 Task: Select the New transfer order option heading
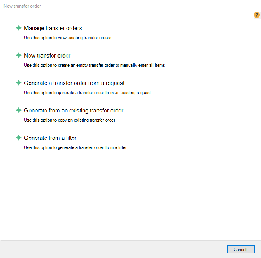[47, 56]
